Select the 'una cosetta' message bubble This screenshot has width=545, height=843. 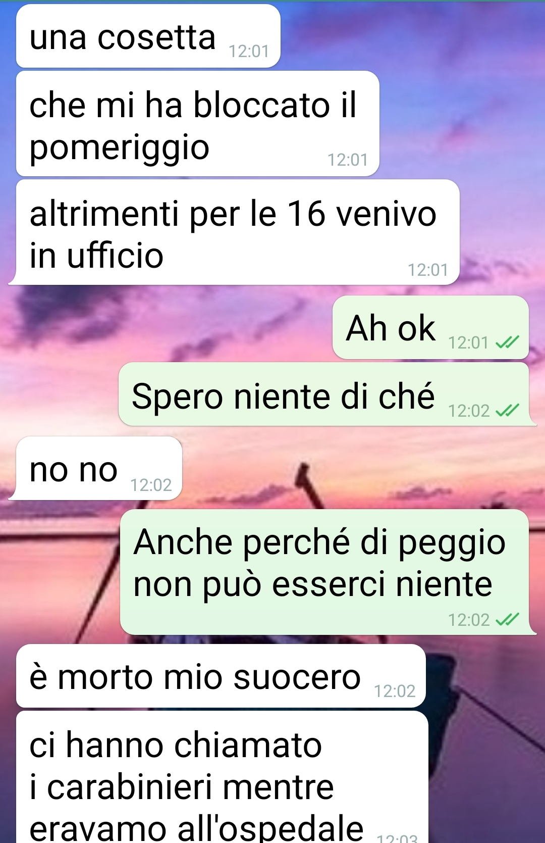pos(148,36)
